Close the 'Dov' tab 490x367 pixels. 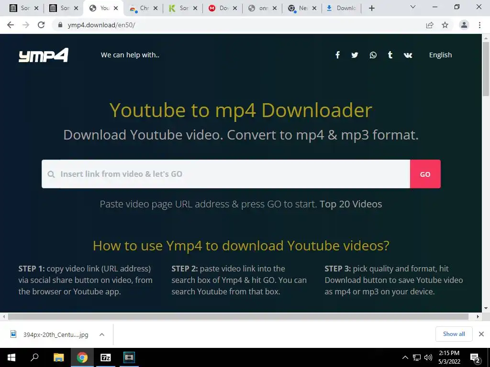tap(235, 8)
